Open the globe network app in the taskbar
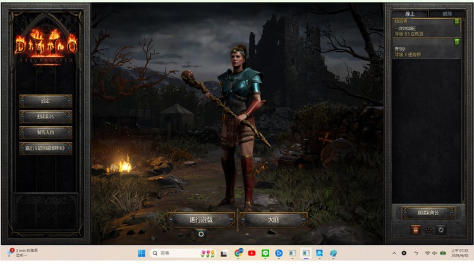This screenshot has width=474, height=266. coord(333,253)
